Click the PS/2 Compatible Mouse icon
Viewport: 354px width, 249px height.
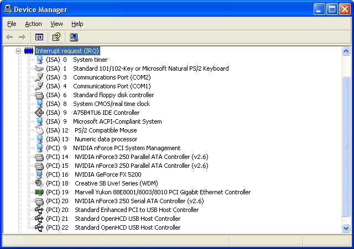tap(39, 130)
